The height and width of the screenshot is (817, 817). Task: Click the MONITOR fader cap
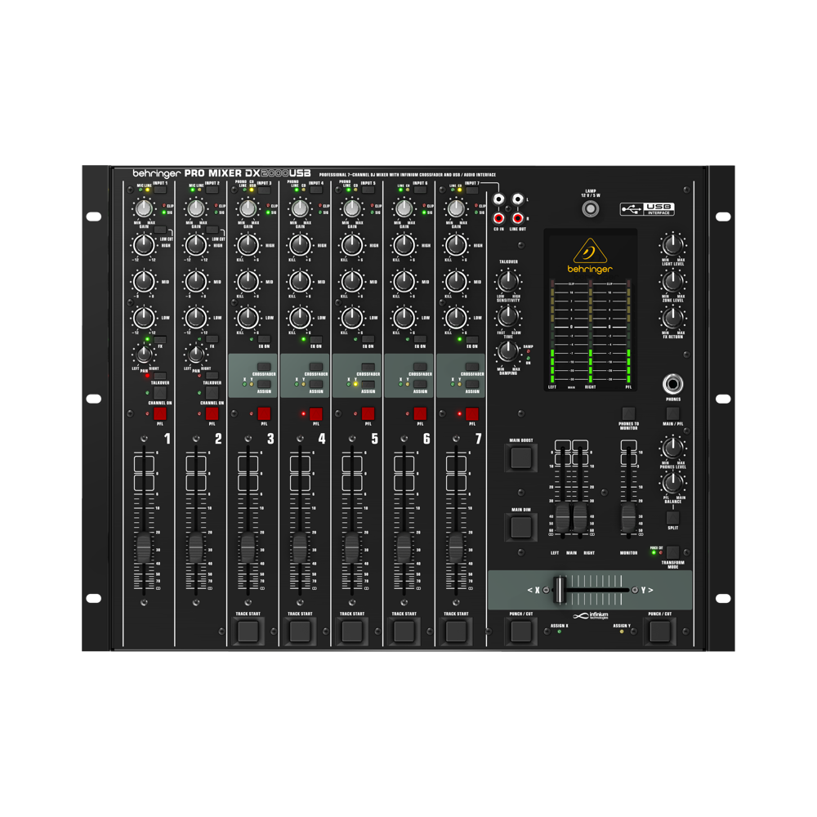pyautogui.click(x=629, y=519)
